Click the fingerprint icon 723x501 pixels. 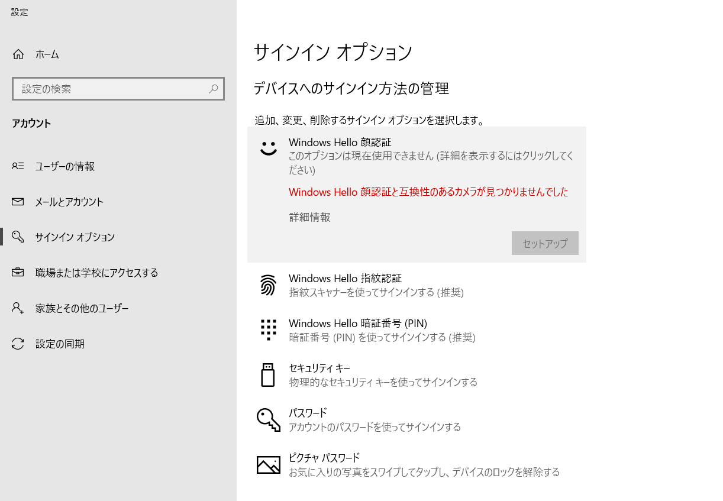click(x=268, y=285)
